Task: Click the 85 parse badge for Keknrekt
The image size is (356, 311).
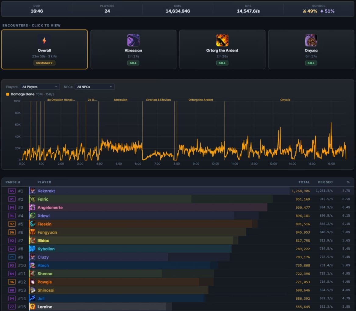Action: click(12, 191)
